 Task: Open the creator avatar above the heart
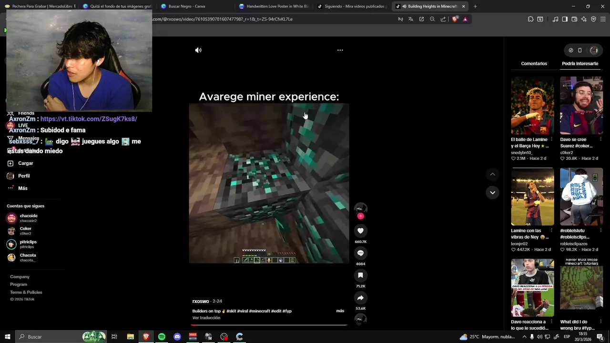tap(361, 208)
